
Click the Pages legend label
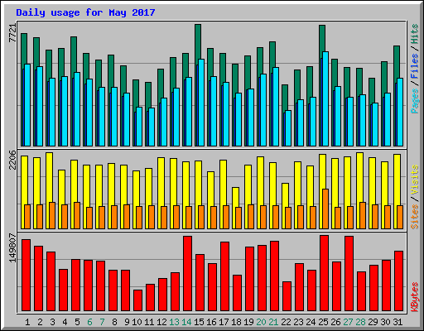click(415, 101)
